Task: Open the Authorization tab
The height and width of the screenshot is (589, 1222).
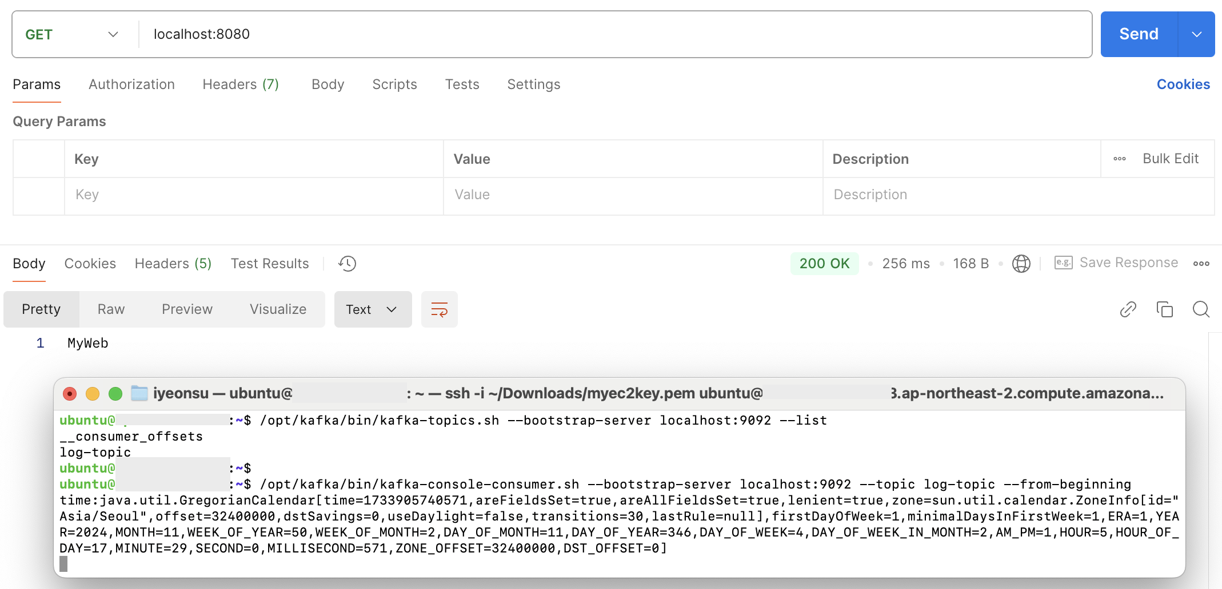Action: coord(131,84)
